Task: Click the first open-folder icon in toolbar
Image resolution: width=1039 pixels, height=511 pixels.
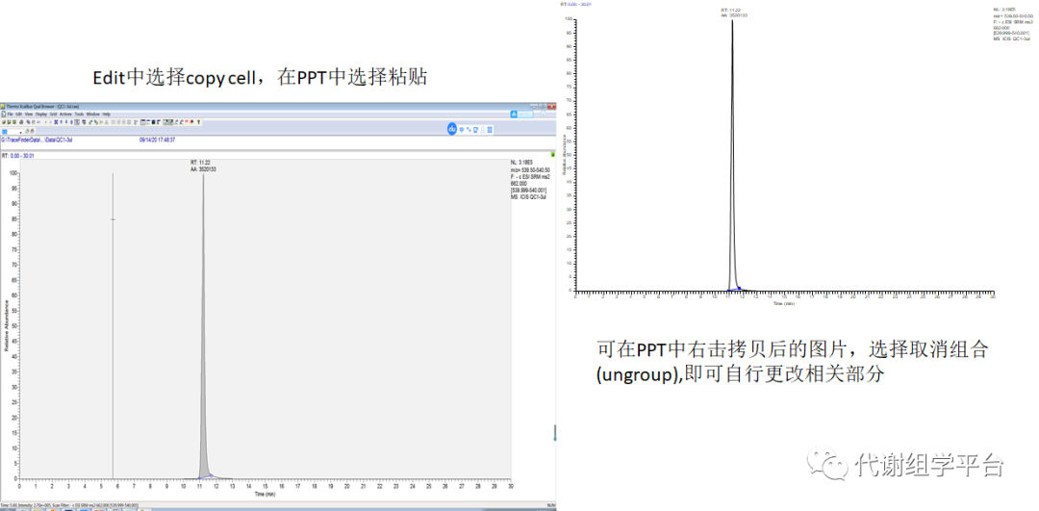Action: tap(3, 122)
